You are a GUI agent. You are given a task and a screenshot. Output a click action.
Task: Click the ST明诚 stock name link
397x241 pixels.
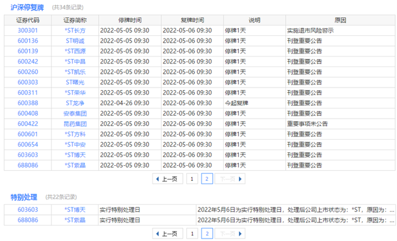tap(75, 41)
